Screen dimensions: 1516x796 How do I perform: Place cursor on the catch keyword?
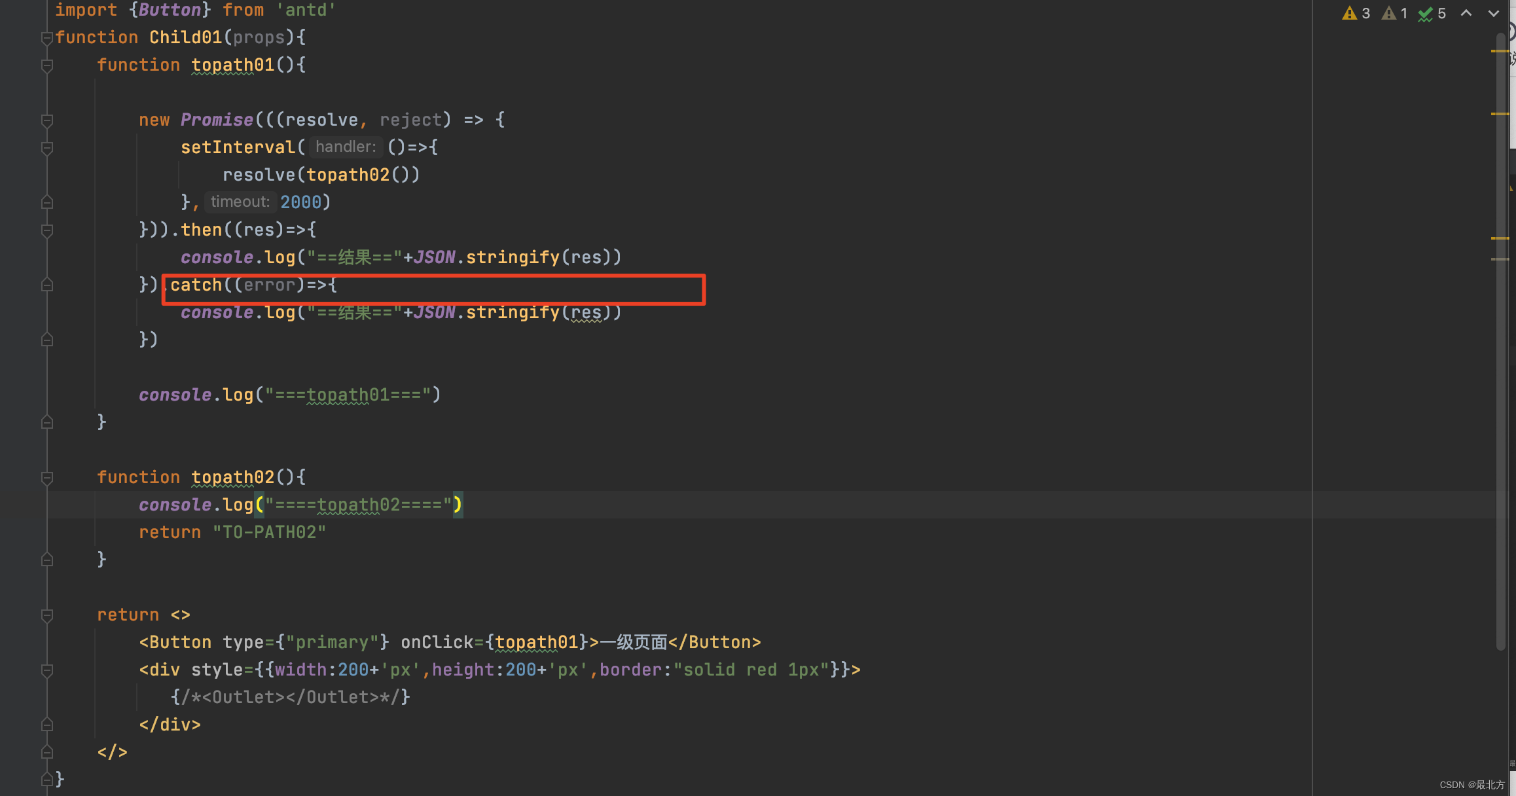[196, 285]
